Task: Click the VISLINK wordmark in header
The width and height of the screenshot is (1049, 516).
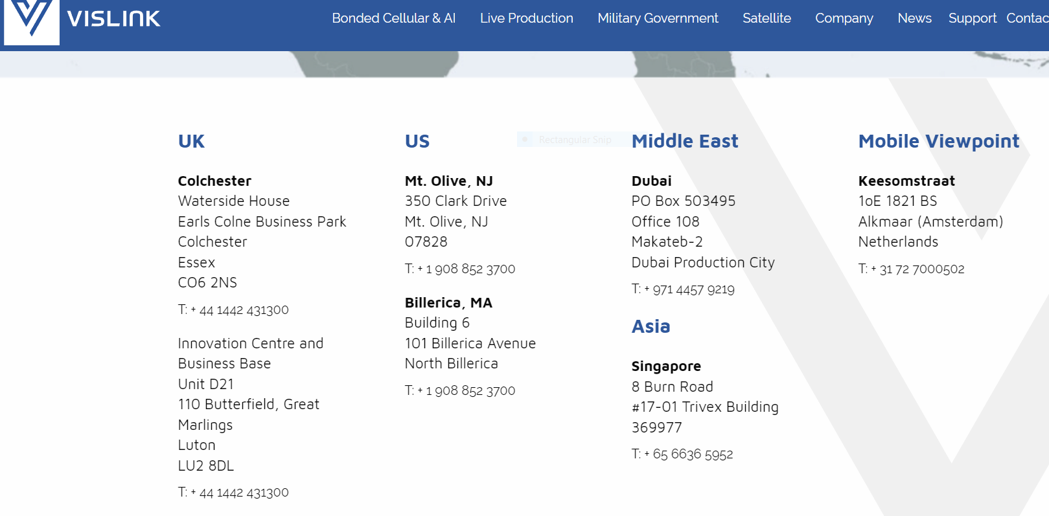Action: click(114, 19)
